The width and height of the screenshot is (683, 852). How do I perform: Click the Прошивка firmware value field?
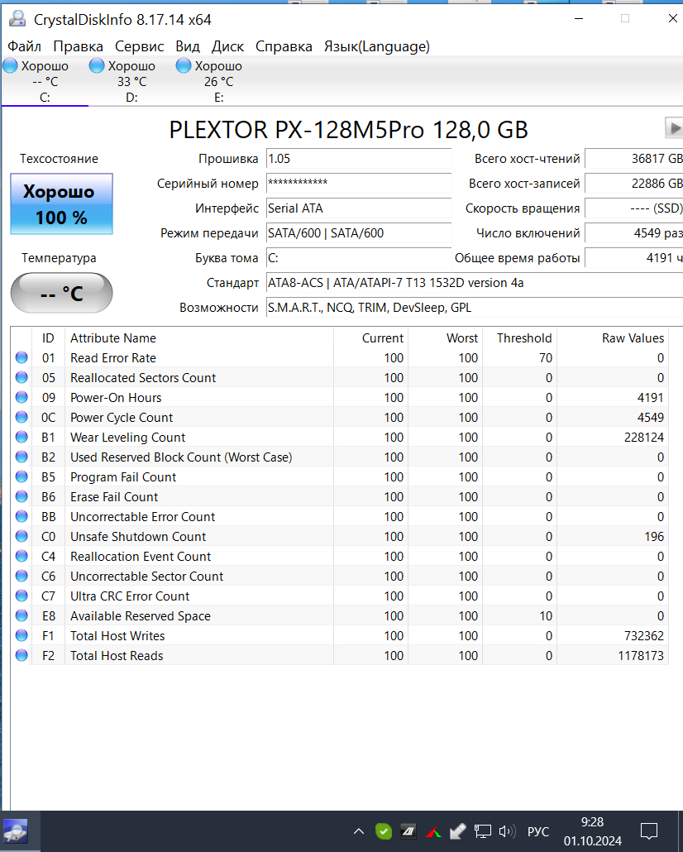point(358,159)
